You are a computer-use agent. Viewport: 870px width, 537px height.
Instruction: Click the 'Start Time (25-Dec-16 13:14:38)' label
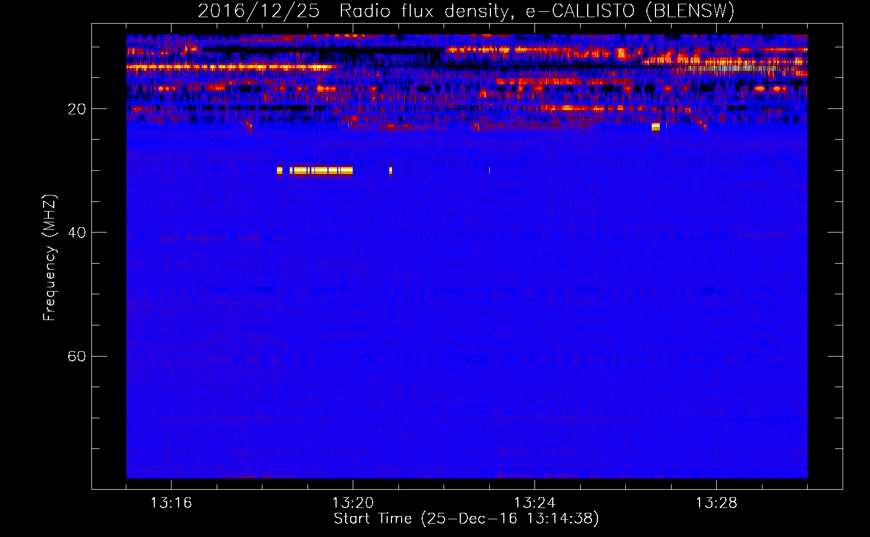click(466, 519)
